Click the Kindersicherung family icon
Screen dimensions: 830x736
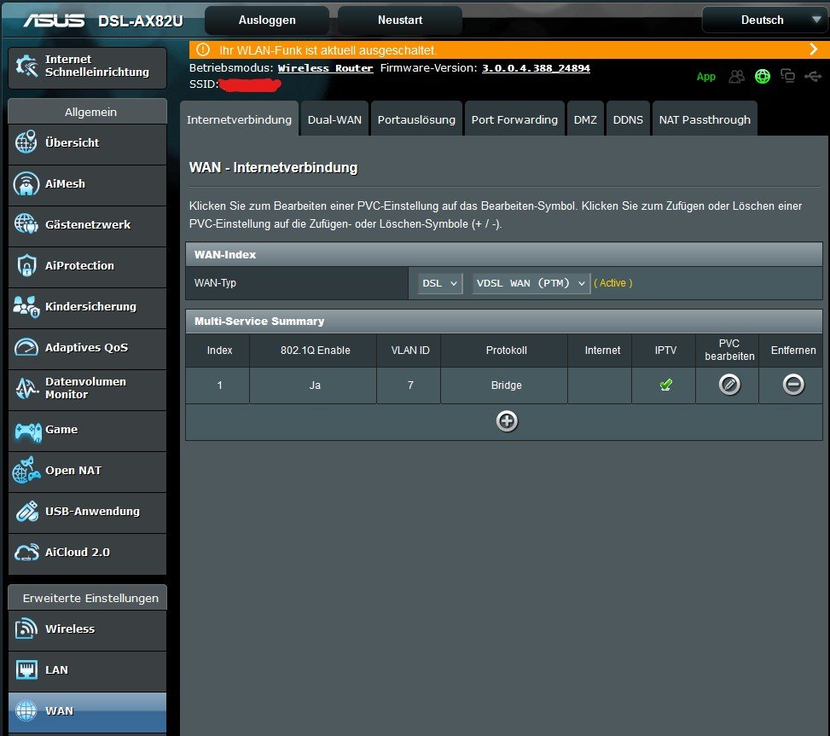26,306
